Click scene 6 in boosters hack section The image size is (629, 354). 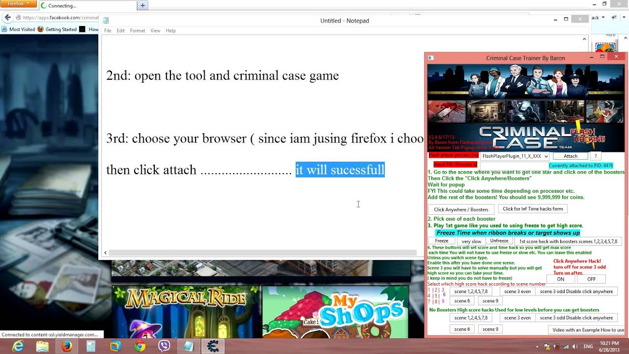coord(462,301)
